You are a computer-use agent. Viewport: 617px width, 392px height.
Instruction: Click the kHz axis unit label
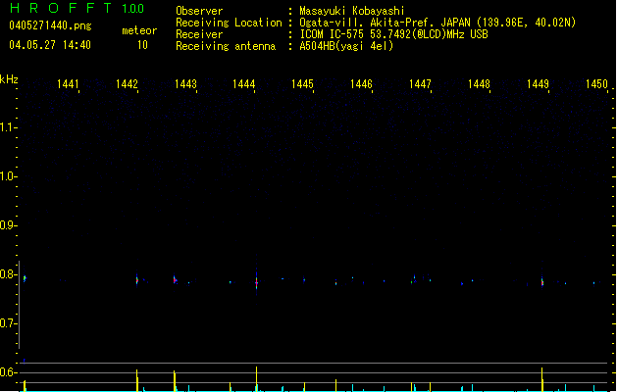click(x=9, y=79)
